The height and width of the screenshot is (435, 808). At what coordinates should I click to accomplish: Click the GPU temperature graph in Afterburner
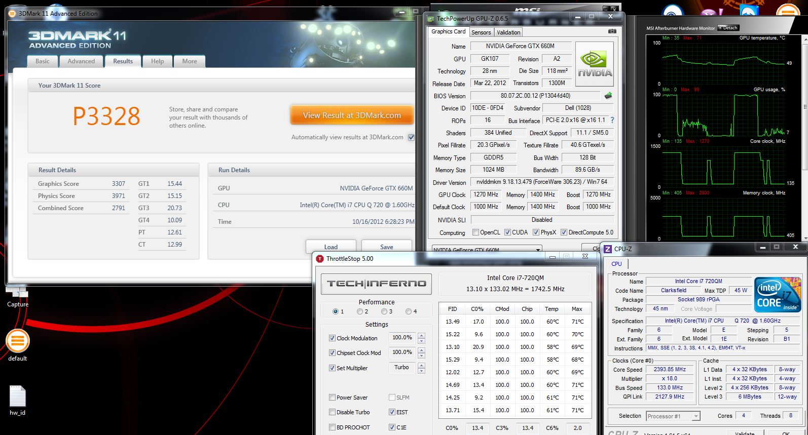click(x=723, y=63)
